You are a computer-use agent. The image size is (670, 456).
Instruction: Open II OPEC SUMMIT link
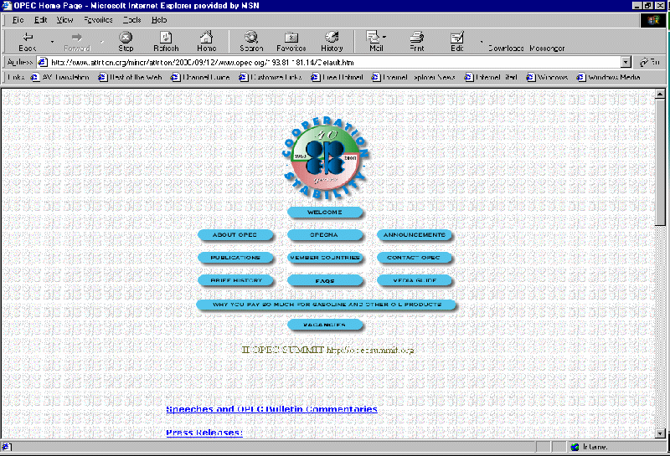[x=327, y=350]
